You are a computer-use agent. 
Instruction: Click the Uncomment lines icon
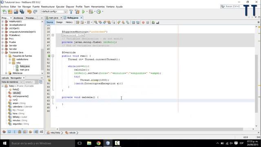[158, 22]
